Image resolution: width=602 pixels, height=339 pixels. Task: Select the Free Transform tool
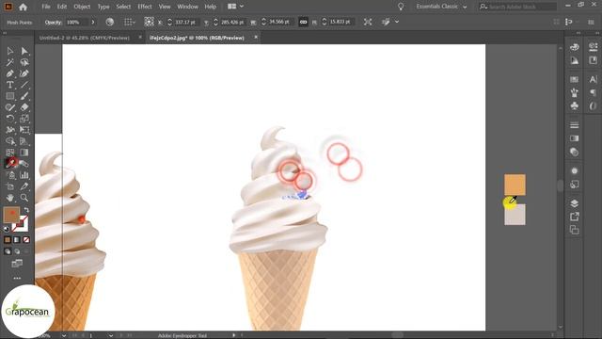point(24,130)
